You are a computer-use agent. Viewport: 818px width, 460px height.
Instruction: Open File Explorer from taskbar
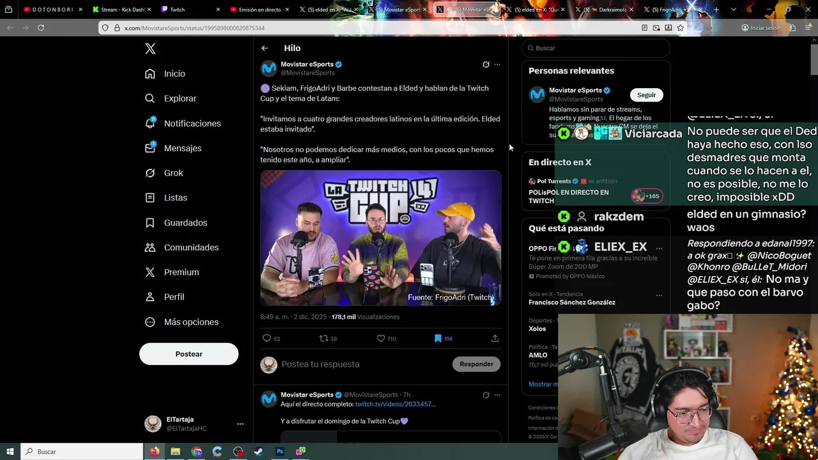point(175,452)
